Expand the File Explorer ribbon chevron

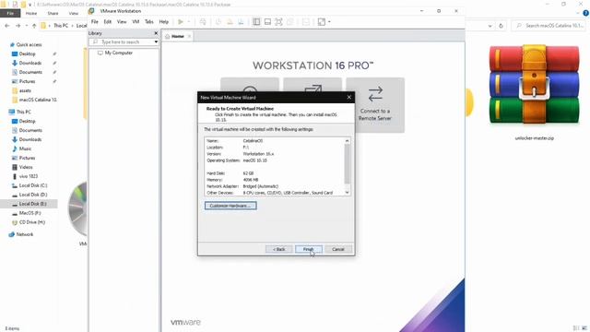pyautogui.click(x=578, y=13)
